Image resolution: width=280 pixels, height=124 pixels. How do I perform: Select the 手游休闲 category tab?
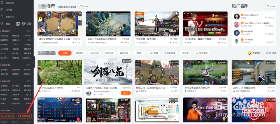109,53
